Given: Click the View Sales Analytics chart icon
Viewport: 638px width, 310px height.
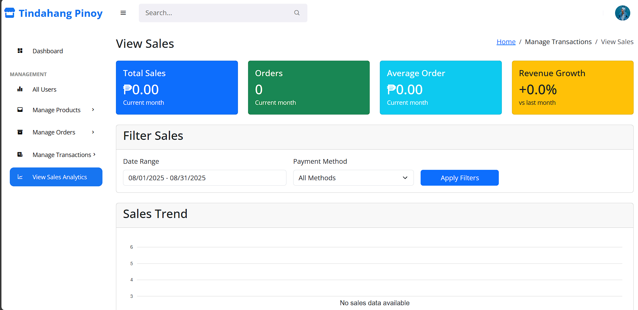Looking at the screenshot, I should pyautogui.click(x=20, y=177).
